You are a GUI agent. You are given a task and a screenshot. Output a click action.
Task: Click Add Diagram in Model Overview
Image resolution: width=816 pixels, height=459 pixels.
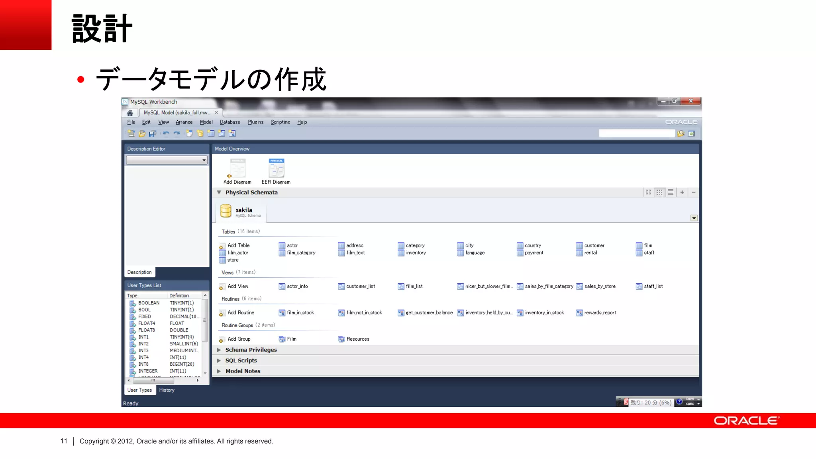coord(237,171)
